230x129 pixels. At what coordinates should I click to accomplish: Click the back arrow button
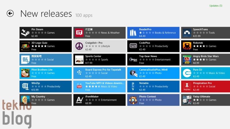[x=10, y=13]
